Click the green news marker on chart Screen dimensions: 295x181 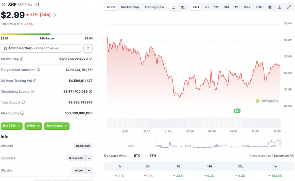pyautogui.click(x=237, y=111)
